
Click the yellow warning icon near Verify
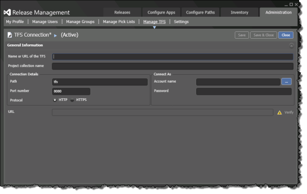(x=279, y=112)
